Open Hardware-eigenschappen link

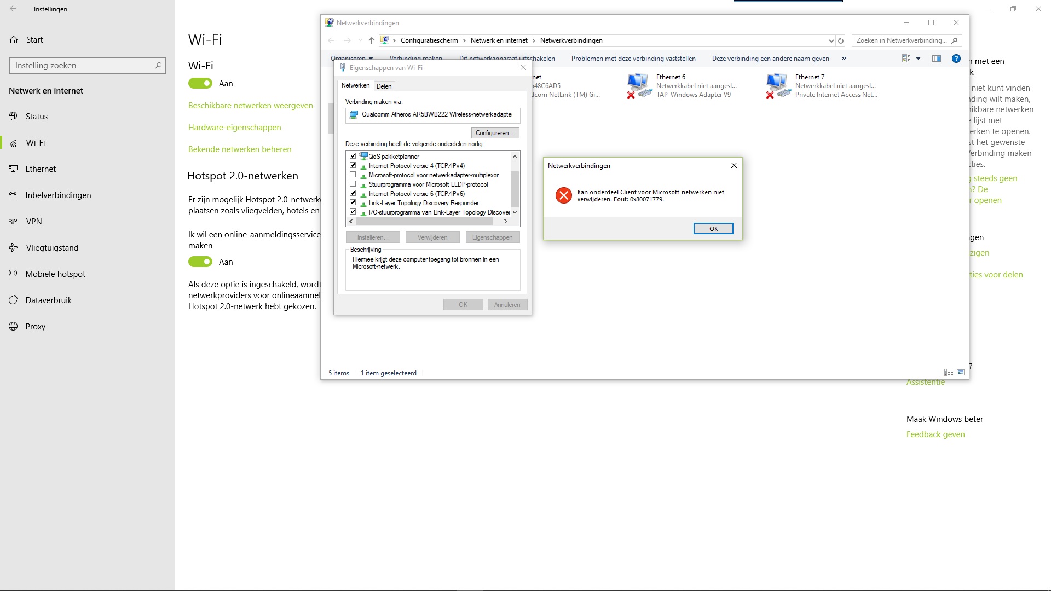[x=235, y=128]
